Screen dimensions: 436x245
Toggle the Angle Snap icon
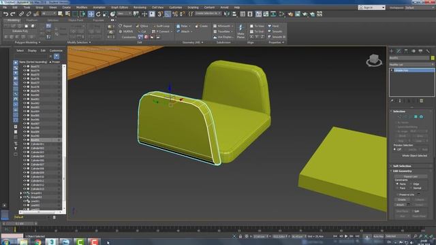[168, 14]
